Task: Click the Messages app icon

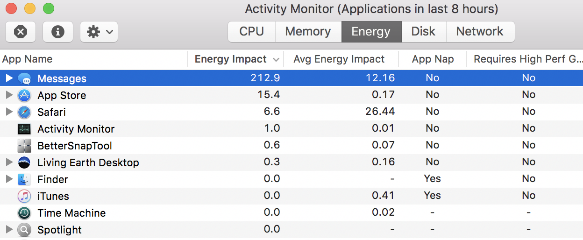Action: point(24,78)
